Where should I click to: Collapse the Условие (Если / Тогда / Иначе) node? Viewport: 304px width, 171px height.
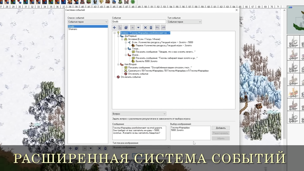point(122,39)
